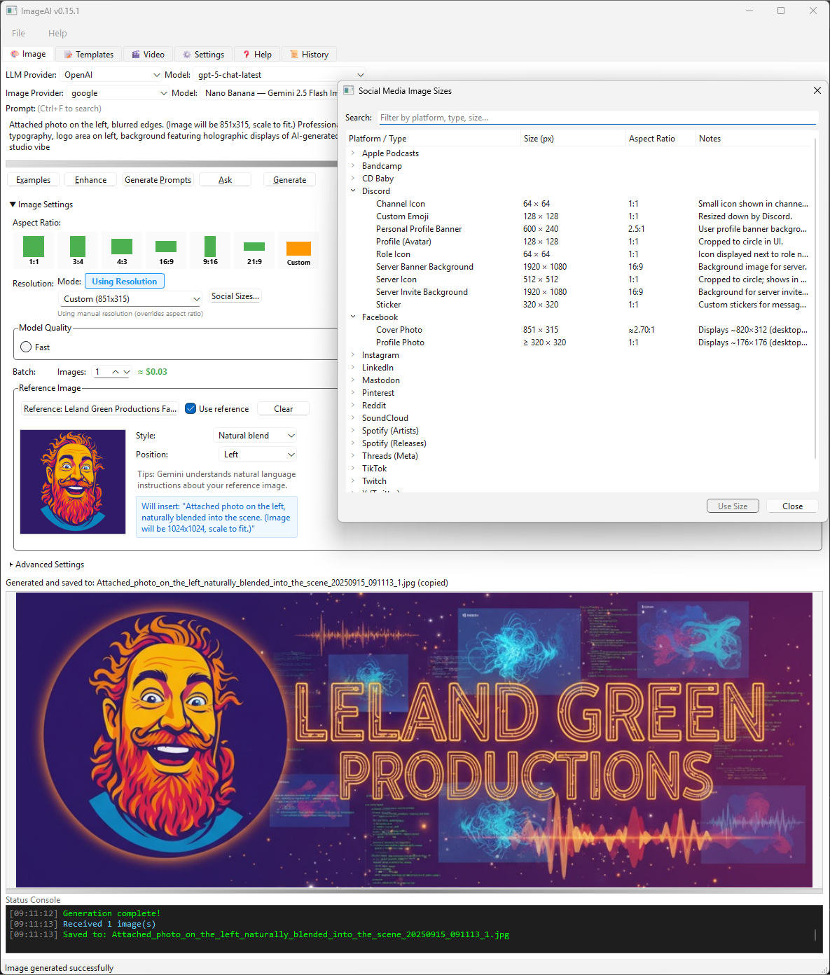Switch to the Templates tab
Screen dimensions: 830x975
coord(88,54)
